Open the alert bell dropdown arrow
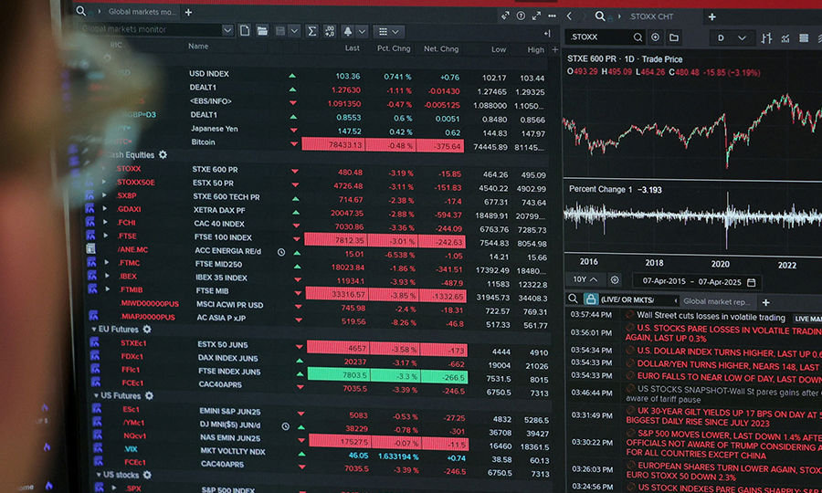This screenshot has height=493, width=822. click(362, 31)
